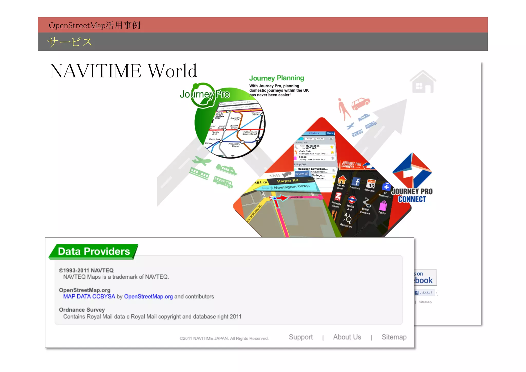The height and width of the screenshot is (372, 526).
Task: Click the Journey Planning heading
Action: pyautogui.click(x=277, y=78)
